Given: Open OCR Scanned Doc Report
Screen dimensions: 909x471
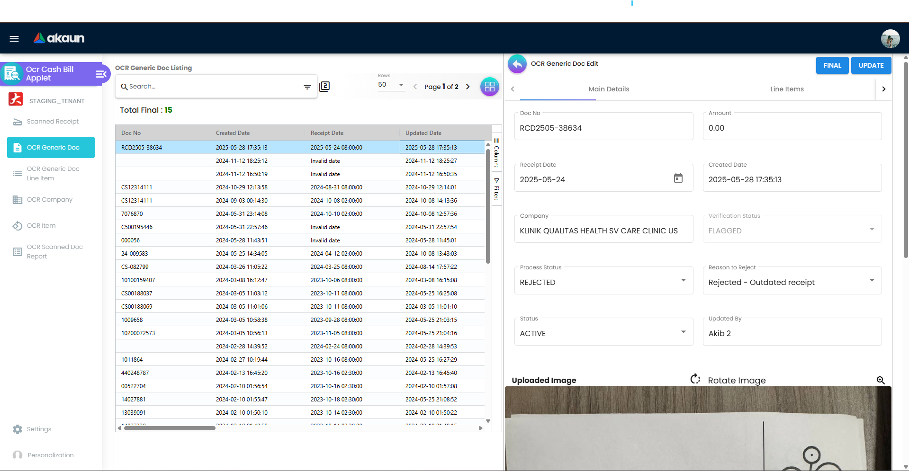Looking at the screenshot, I should (x=51, y=252).
